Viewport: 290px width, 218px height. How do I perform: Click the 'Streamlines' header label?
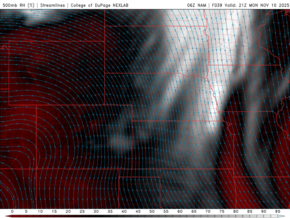(x=53, y=5)
